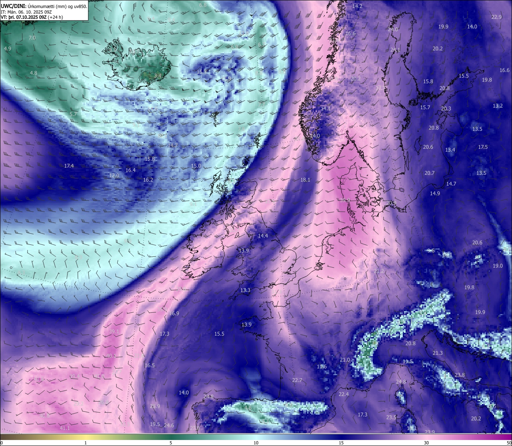
Task: Click the 17.4 value label
Action: (69, 166)
